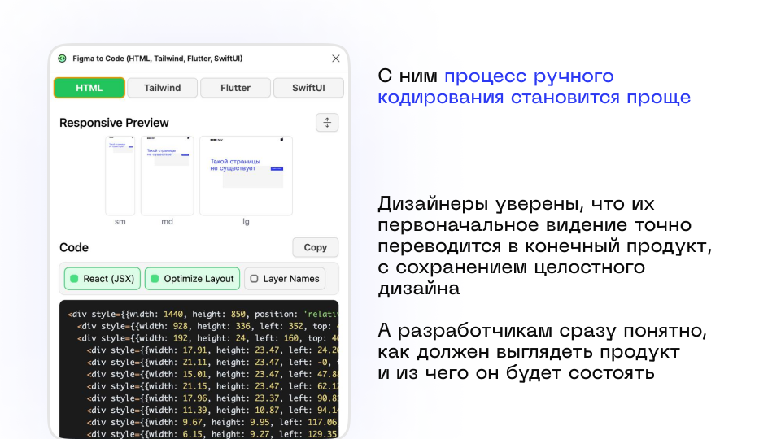Switch to the Tailwind tab

163,88
